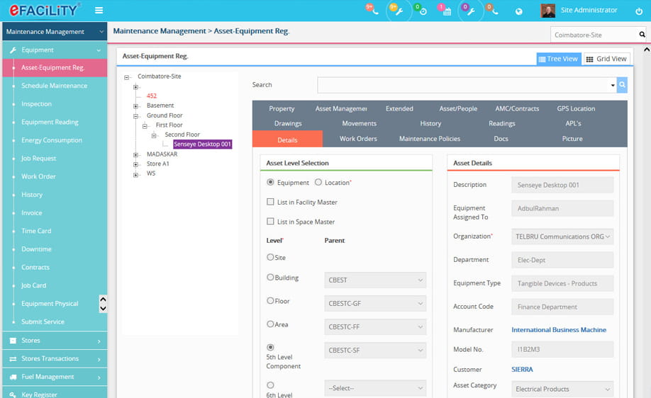Click the search magnifier button beside Search field

[622, 85]
